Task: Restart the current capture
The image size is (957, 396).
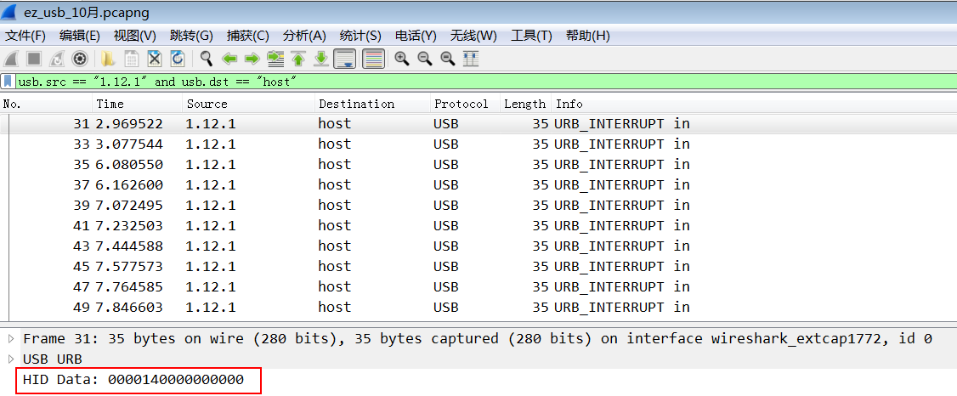Action: tap(57, 59)
